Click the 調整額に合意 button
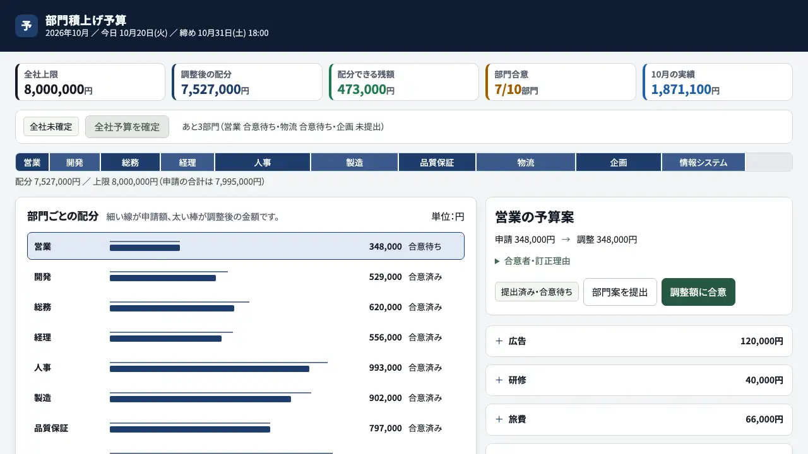 (698, 292)
